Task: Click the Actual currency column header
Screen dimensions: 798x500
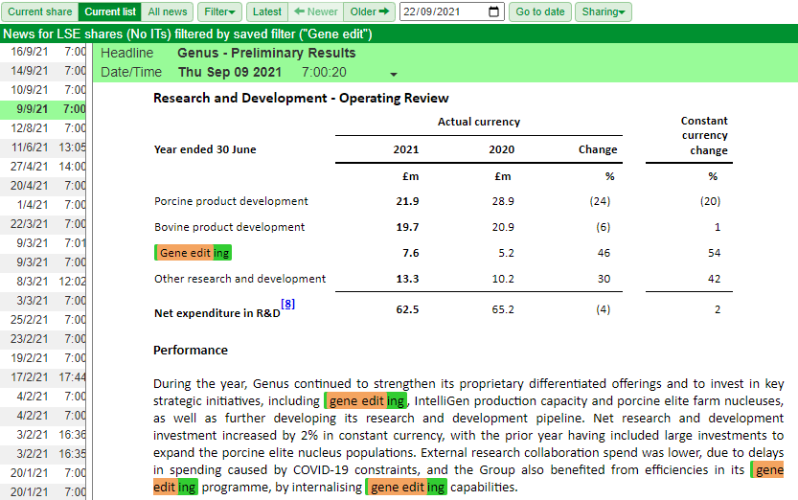Action: point(479,122)
